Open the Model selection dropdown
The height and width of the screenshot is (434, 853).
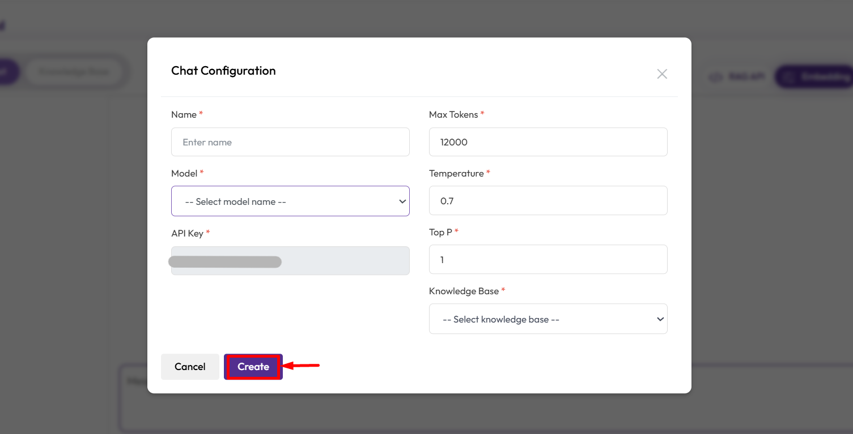[290, 201]
